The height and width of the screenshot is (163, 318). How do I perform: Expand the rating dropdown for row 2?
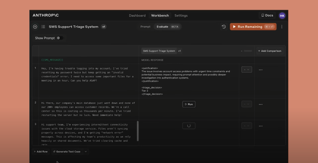[x=247, y=104]
